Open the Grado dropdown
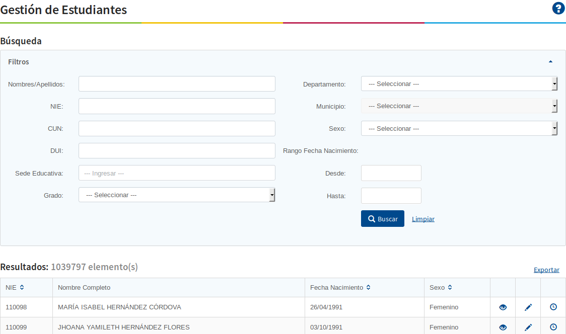This screenshot has height=334, width=566. coord(177,195)
